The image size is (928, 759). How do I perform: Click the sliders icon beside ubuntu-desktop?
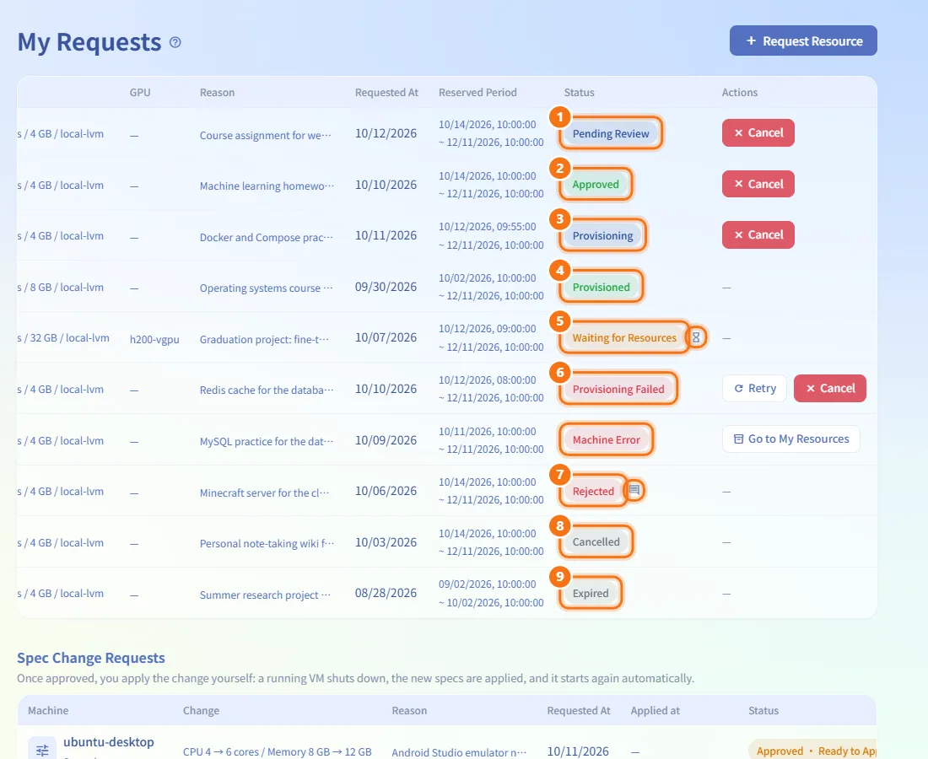[x=42, y=749]
